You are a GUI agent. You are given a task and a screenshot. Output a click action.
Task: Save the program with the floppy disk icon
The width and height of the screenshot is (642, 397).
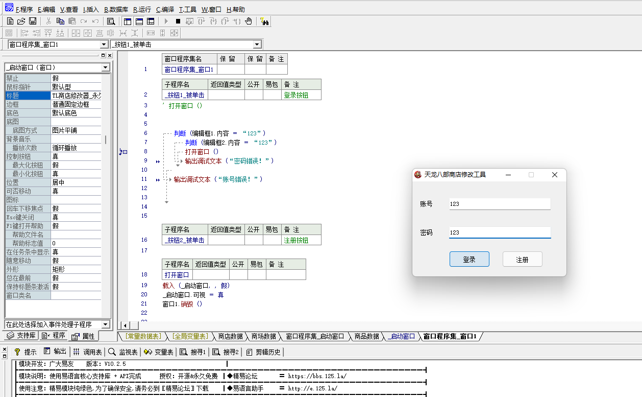point(32,21)
